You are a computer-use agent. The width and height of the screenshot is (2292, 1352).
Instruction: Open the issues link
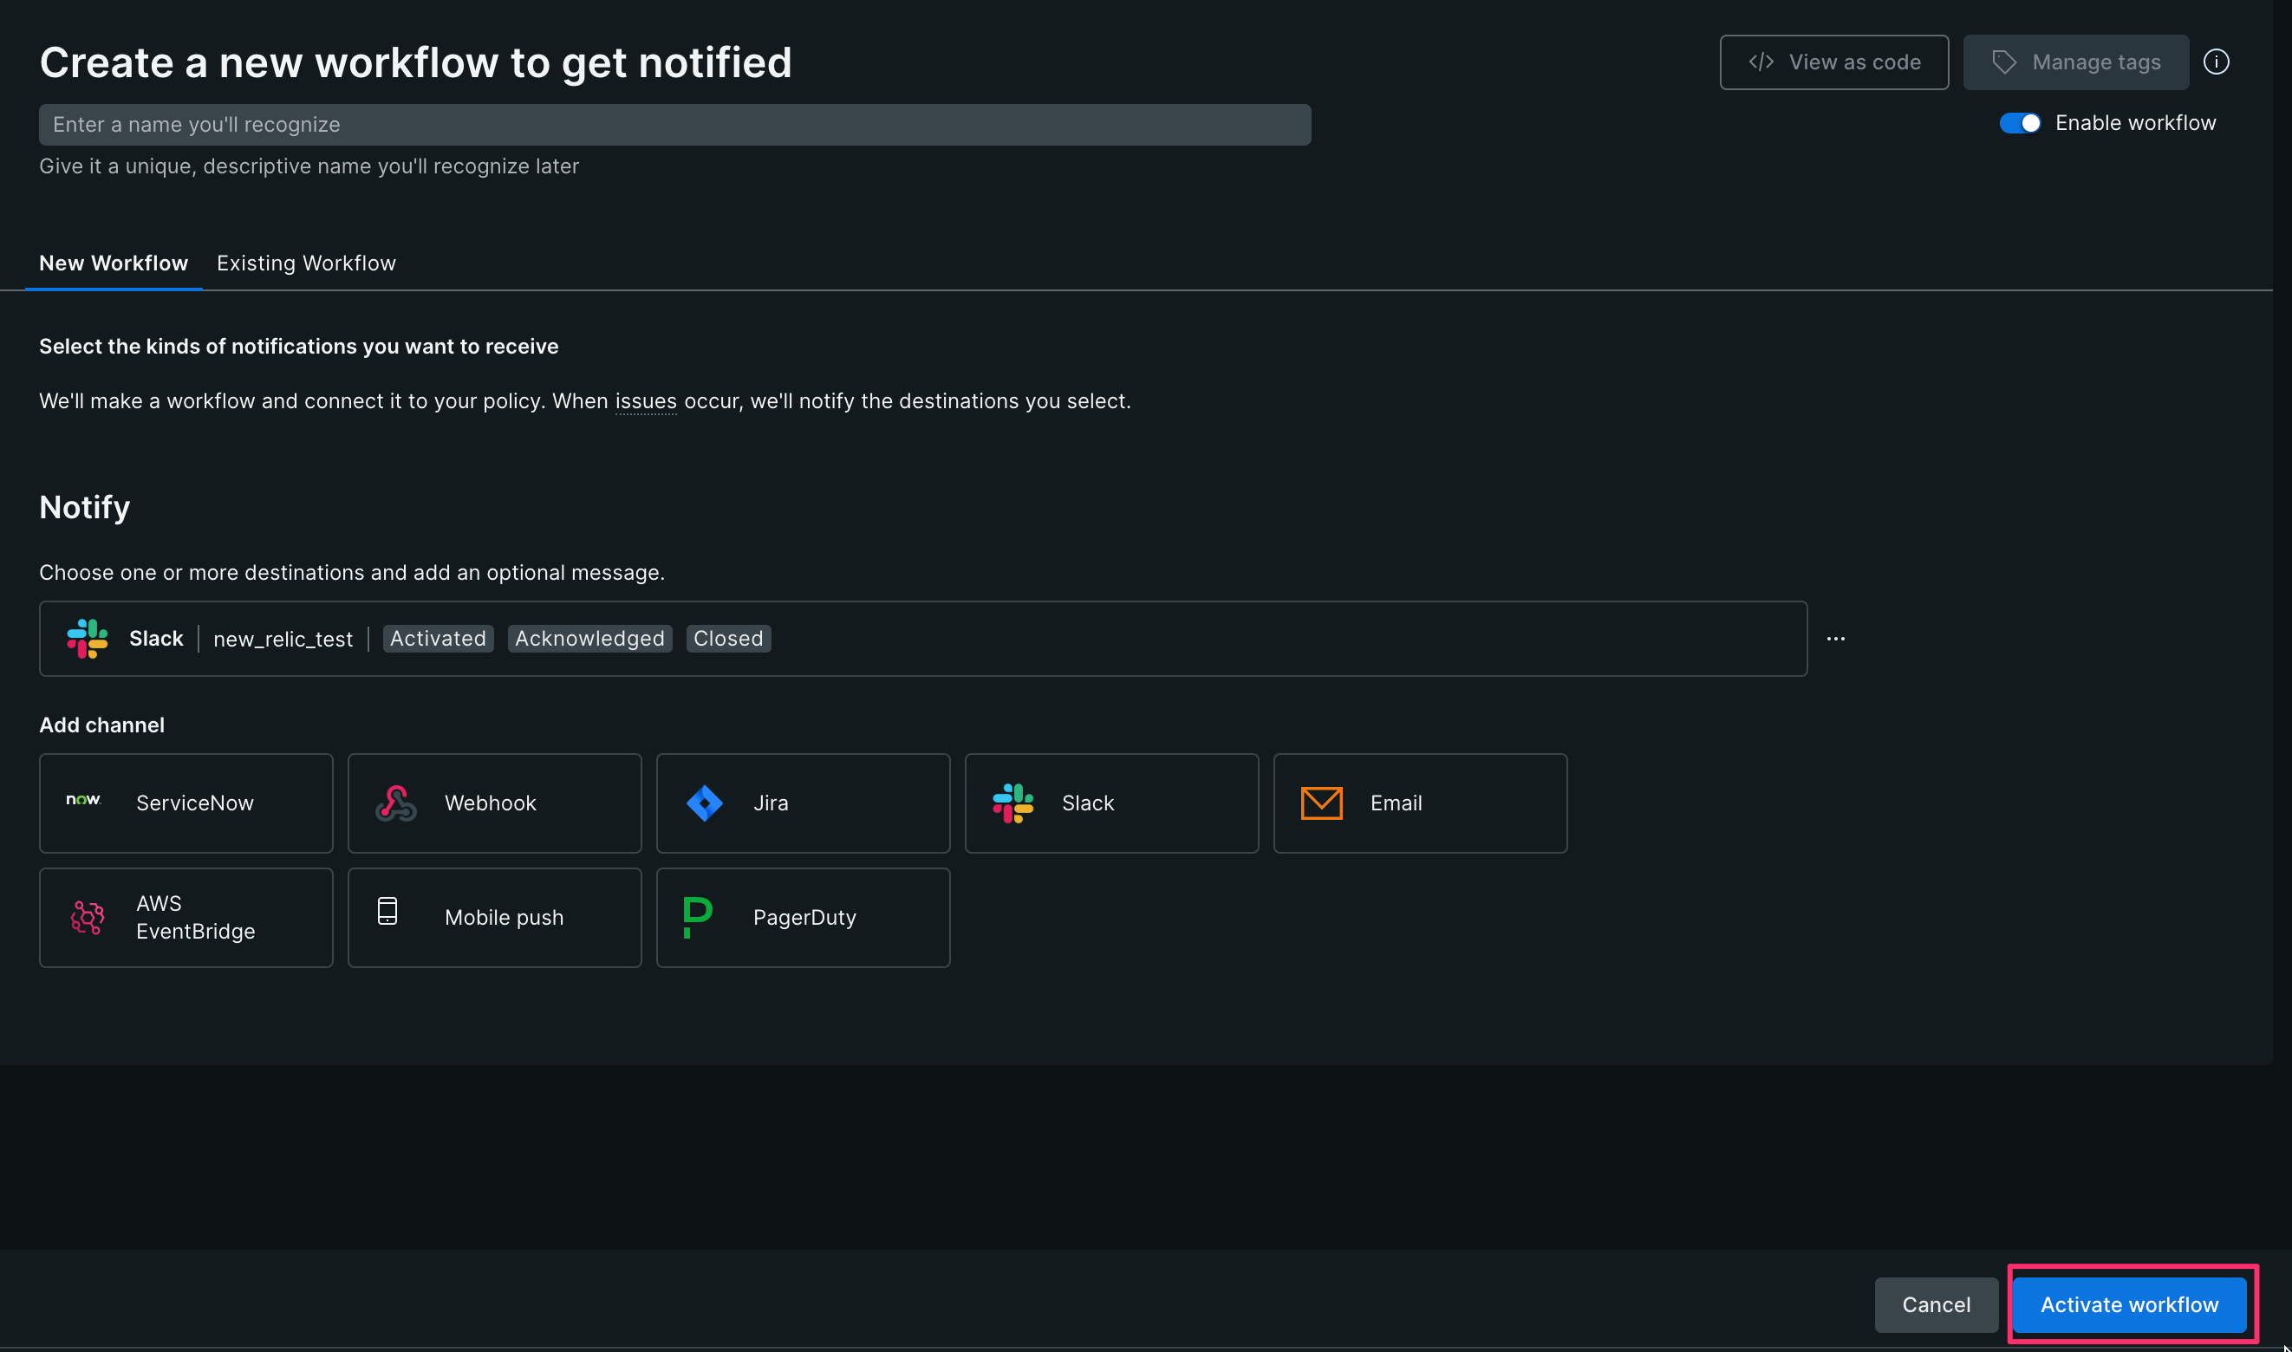click(x=646, y=401)
